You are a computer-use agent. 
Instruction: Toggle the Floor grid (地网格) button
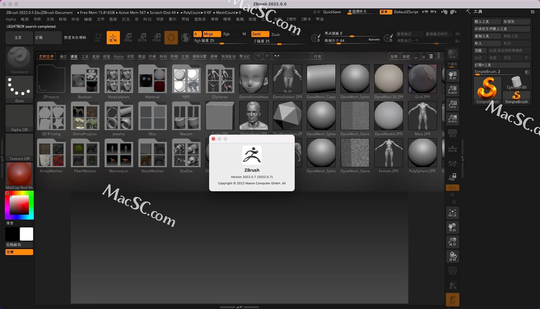(453, 148)
